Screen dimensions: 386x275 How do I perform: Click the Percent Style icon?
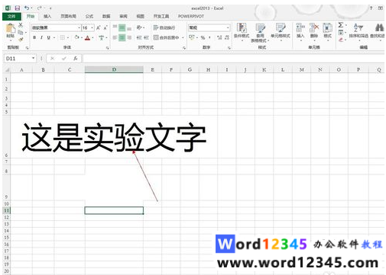[203, 37]
